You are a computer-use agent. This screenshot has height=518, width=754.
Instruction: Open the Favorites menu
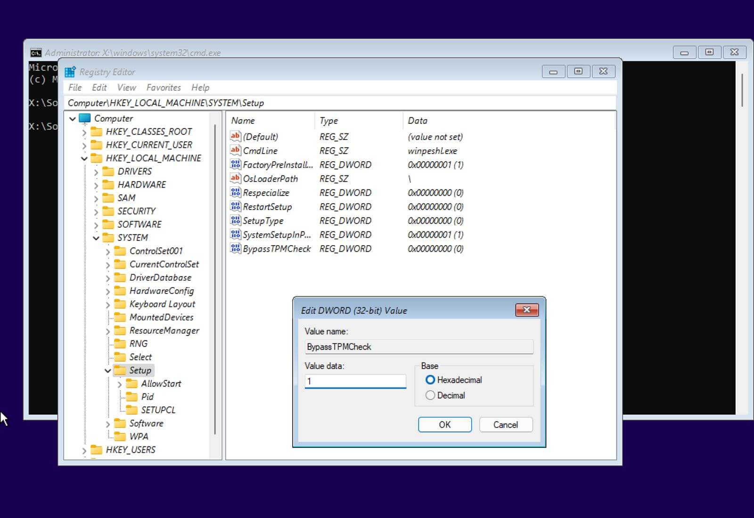pos(163,88)
